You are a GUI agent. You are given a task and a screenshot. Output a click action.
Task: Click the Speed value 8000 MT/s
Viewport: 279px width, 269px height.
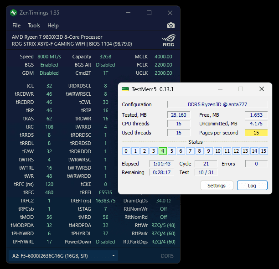coord(49,57)
